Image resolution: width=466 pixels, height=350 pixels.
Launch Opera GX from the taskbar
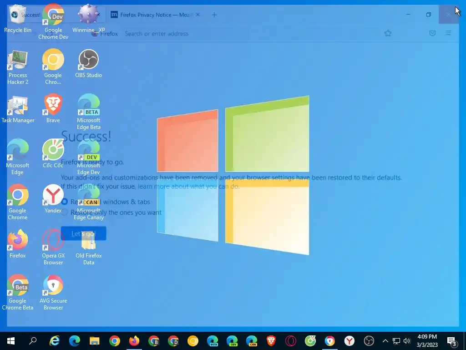coord(291,341)
